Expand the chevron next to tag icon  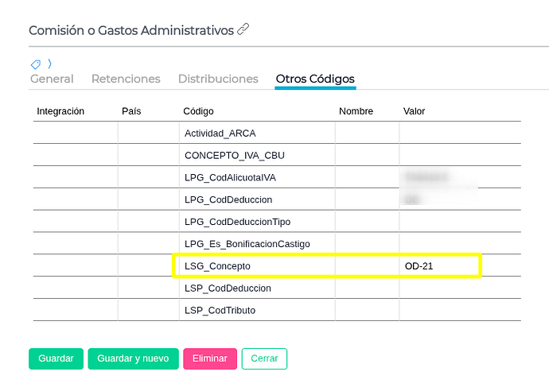click(x=49, y=64)
